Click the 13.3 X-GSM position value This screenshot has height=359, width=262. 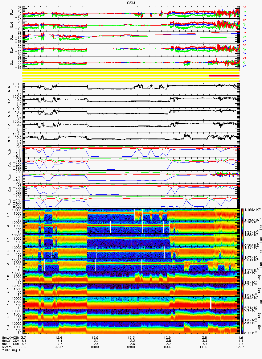click(131, 338)
